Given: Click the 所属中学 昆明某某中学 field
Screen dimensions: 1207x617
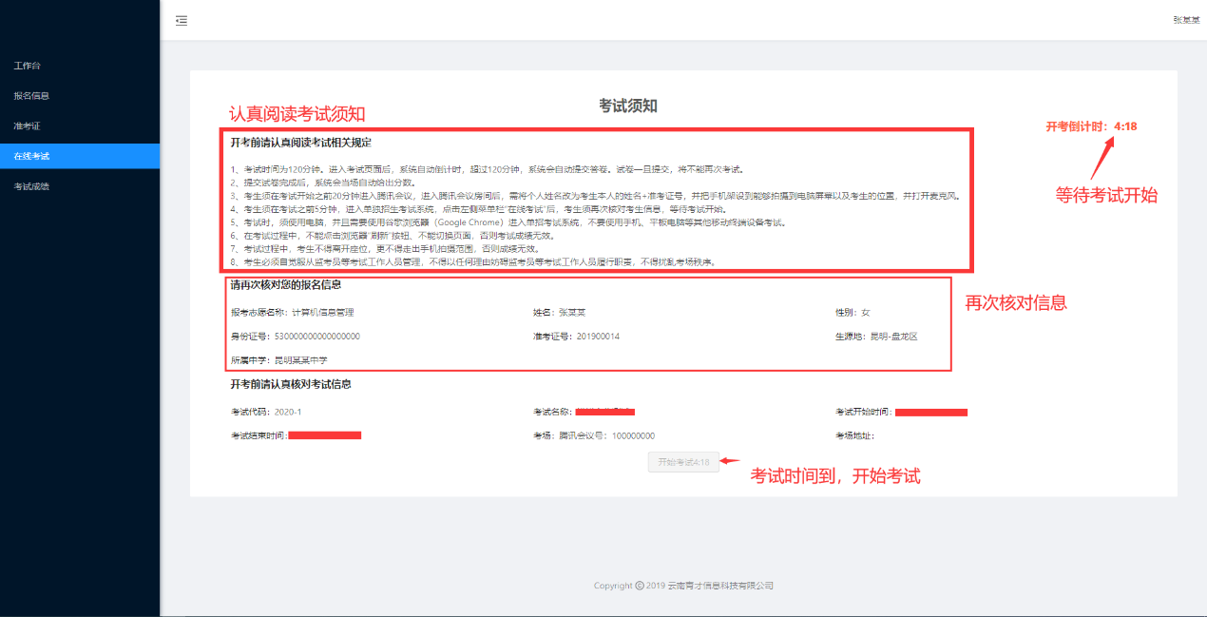Looking at the screenshot, I should coord(278,360).
